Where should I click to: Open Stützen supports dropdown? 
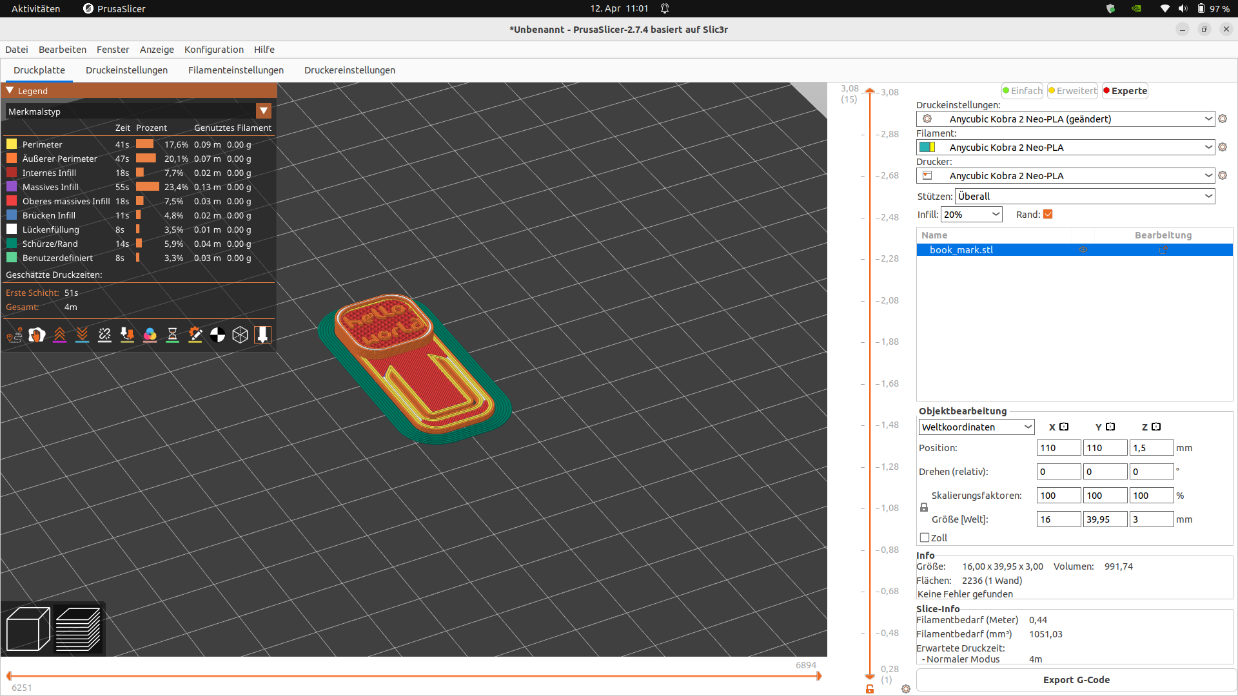coord(1085,196)
